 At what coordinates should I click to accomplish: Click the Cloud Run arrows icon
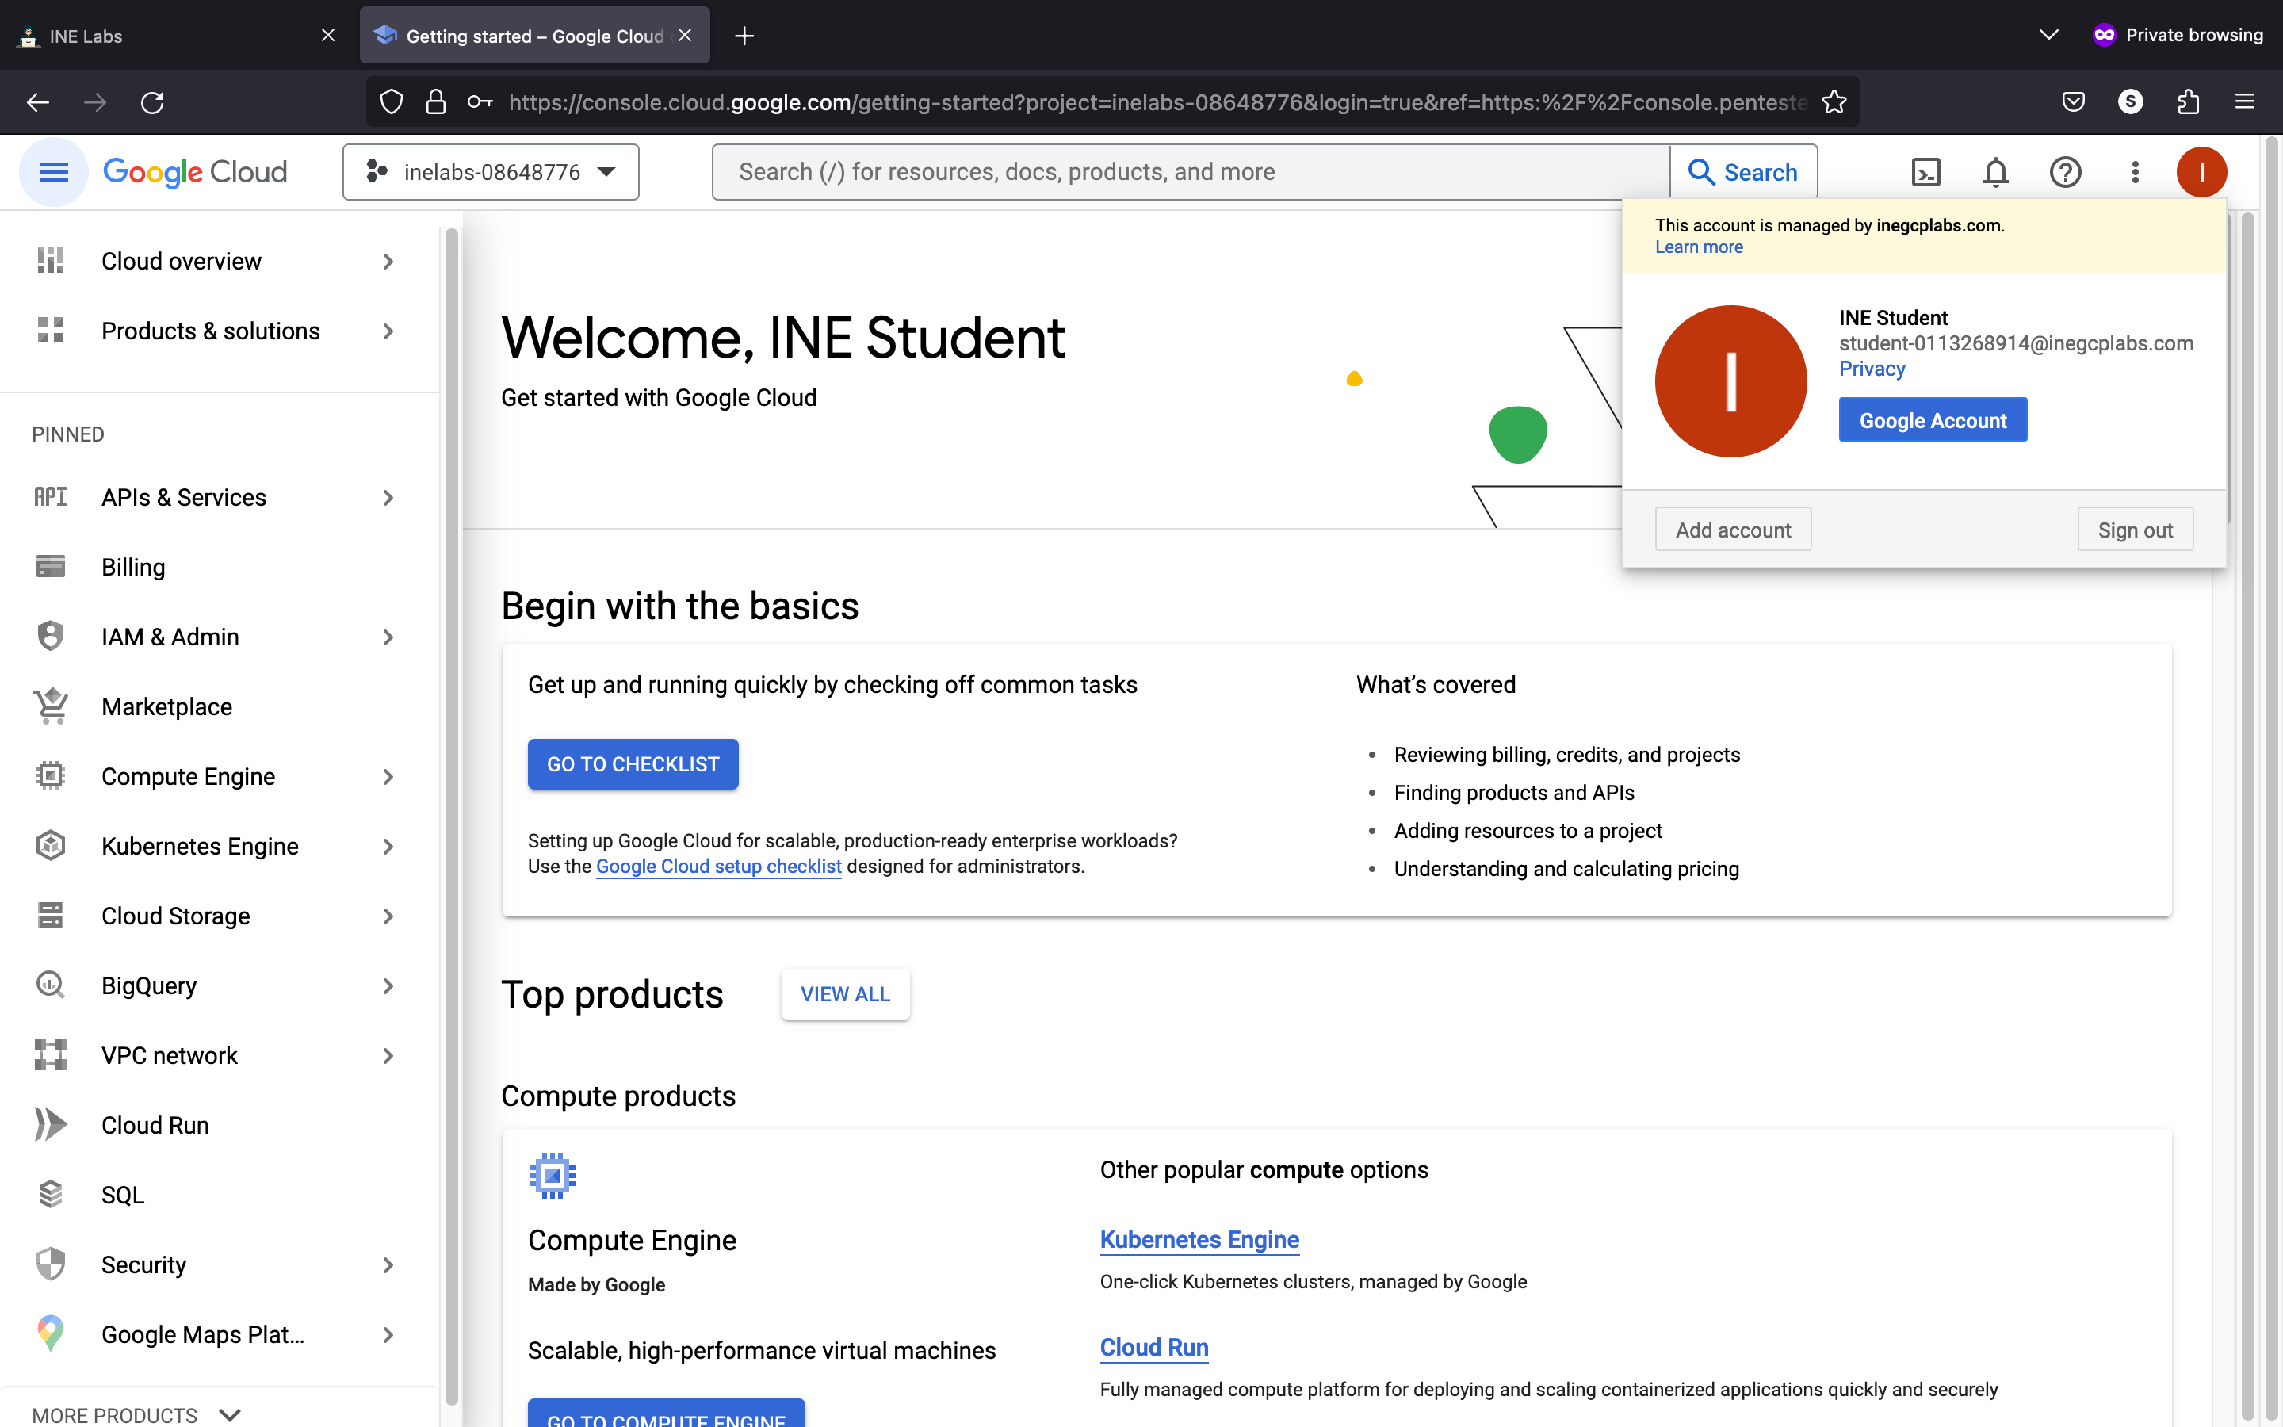click(x=50, y=1125)
